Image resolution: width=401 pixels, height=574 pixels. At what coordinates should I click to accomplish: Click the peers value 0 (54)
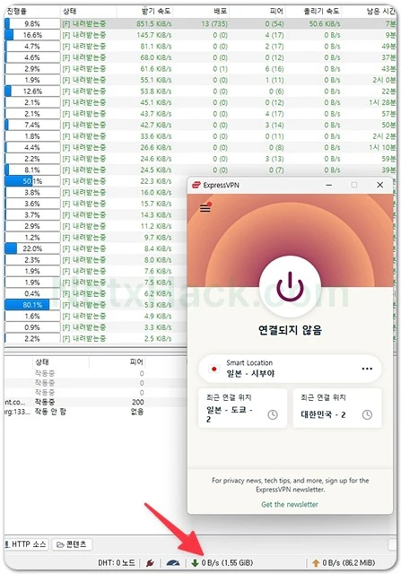point(275,24)
